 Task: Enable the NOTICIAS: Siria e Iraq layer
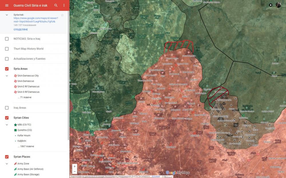7,39
